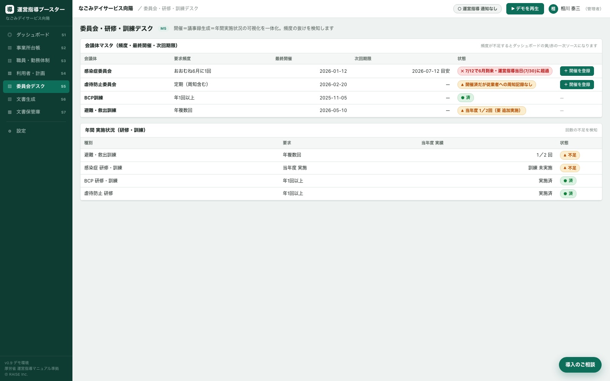Click the M5 module badge
610x381 pixels.
[164, 29]
